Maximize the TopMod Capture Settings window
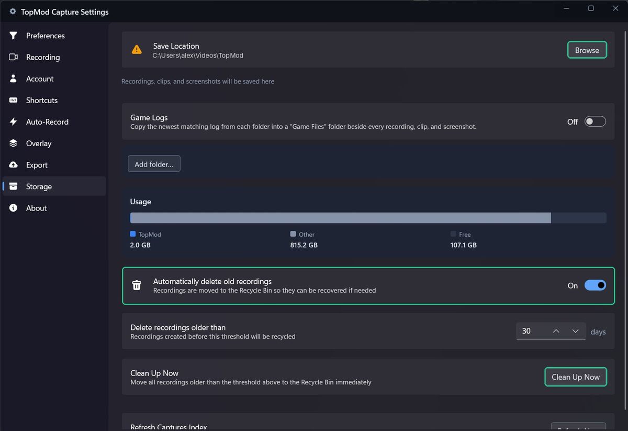Image resolution: width=628 pixels, height=431 pixels. click(591, 8)
